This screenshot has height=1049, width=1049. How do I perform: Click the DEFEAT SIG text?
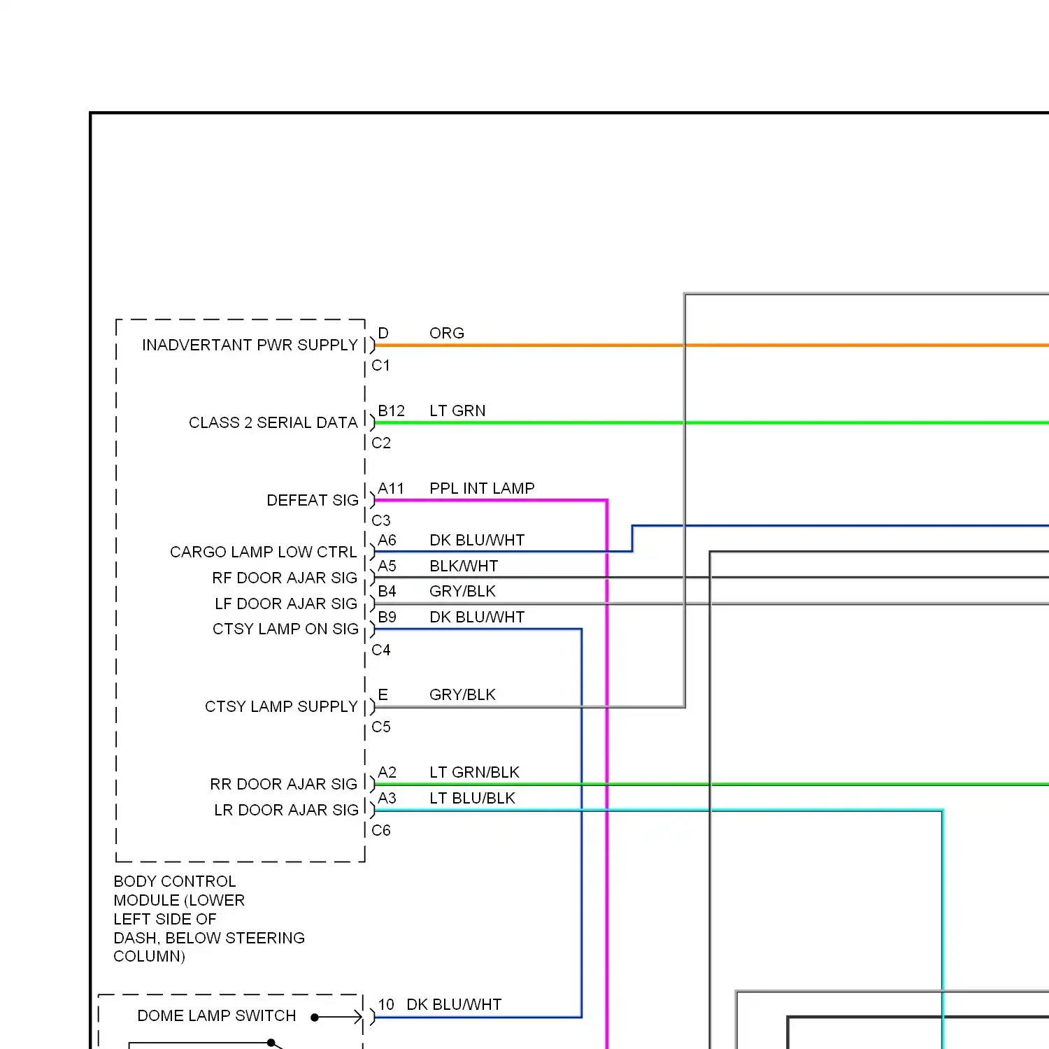[x=313, y=501]
